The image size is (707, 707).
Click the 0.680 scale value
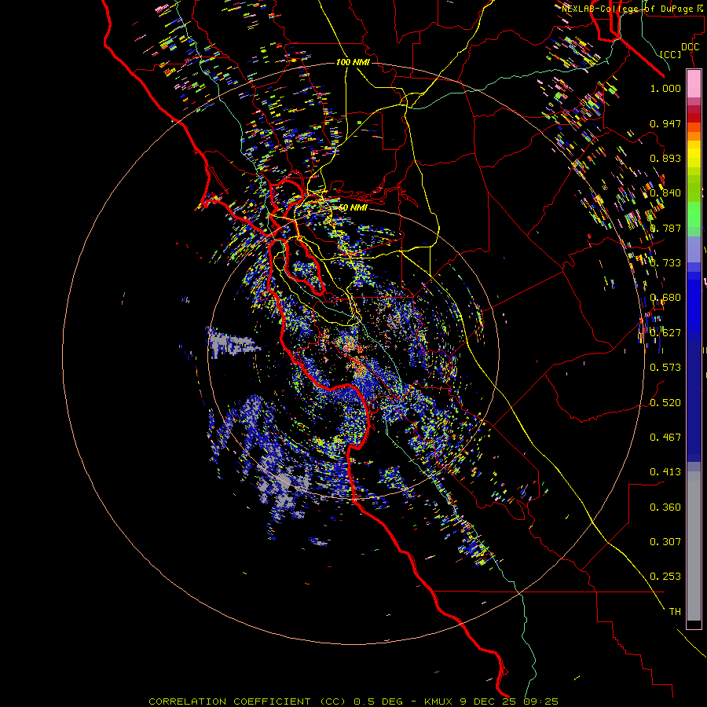[665, 298]
